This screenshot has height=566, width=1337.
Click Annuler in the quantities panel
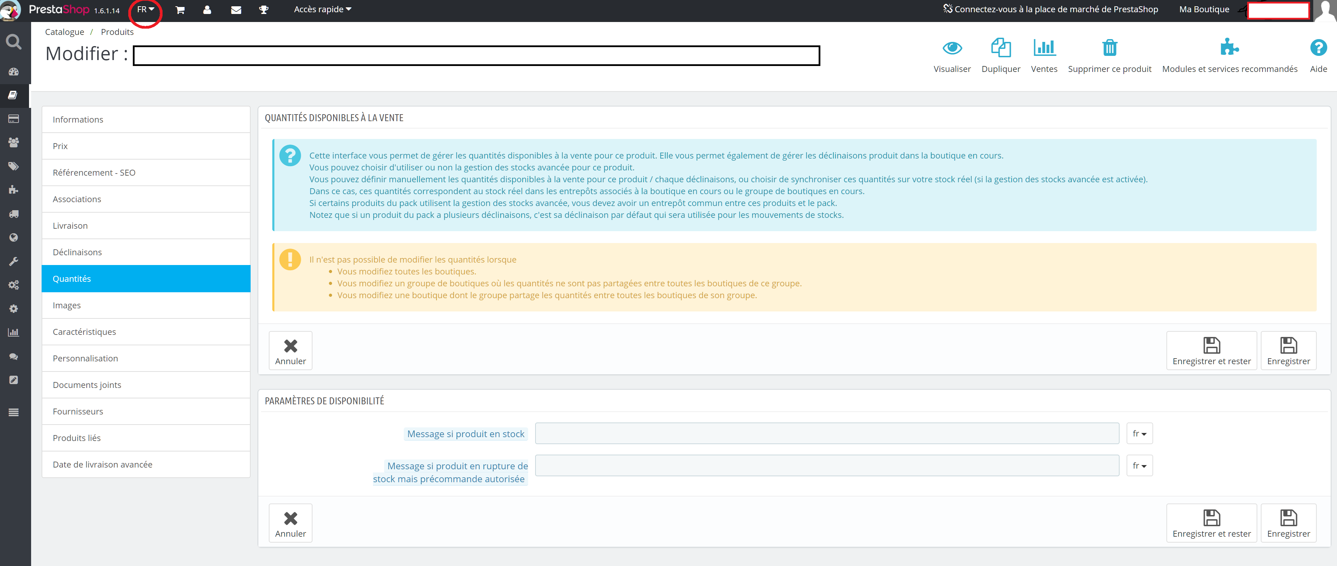click(290, 351)
